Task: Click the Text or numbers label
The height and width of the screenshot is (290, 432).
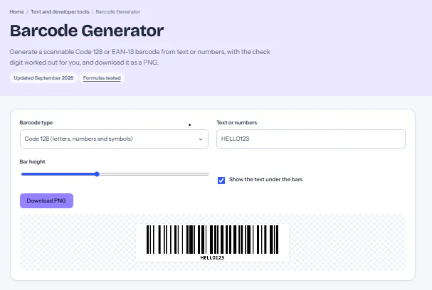Action: [x=237, y=123]
